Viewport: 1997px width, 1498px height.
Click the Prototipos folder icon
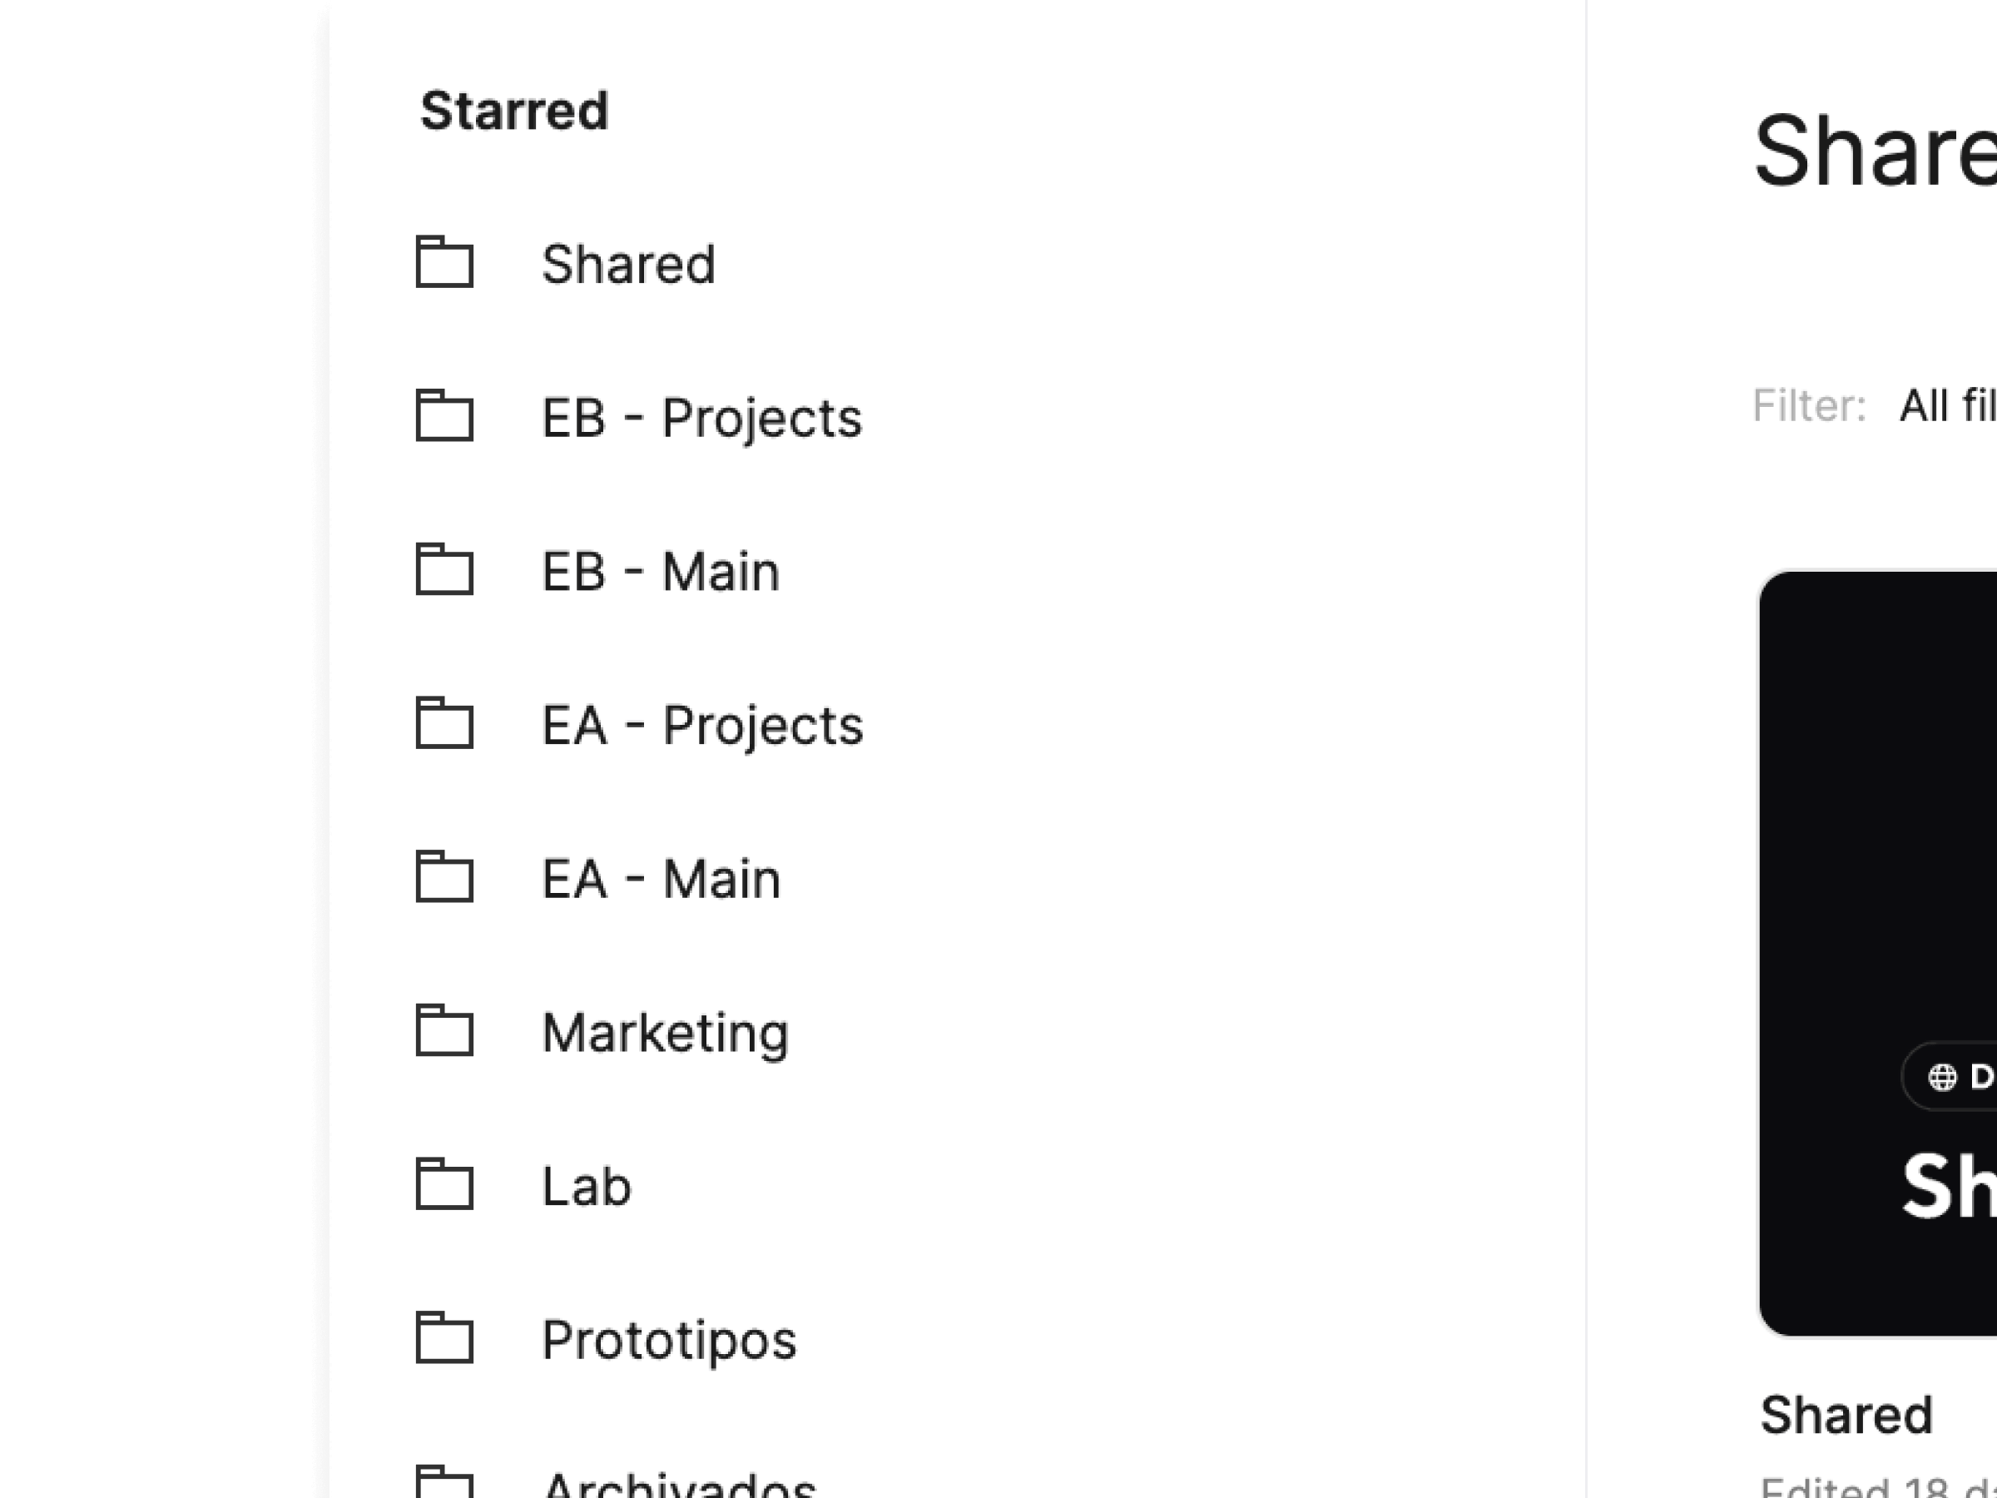click(x=444, y=1337)
